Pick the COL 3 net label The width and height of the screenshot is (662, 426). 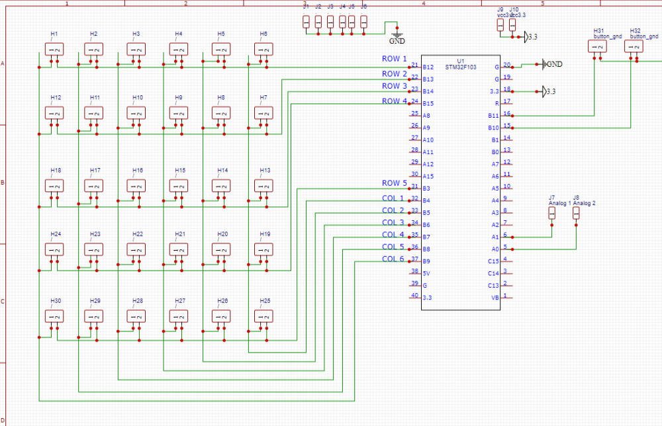(x=393, y=222)
